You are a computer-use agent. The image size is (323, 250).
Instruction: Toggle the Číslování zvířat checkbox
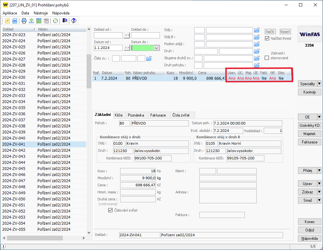click(x=111, y=210)
